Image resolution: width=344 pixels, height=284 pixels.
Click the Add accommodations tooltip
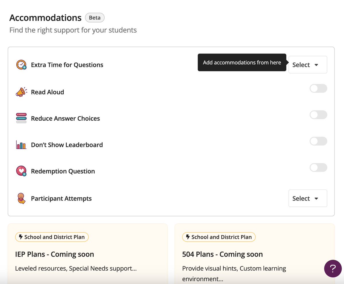(242, 63)
